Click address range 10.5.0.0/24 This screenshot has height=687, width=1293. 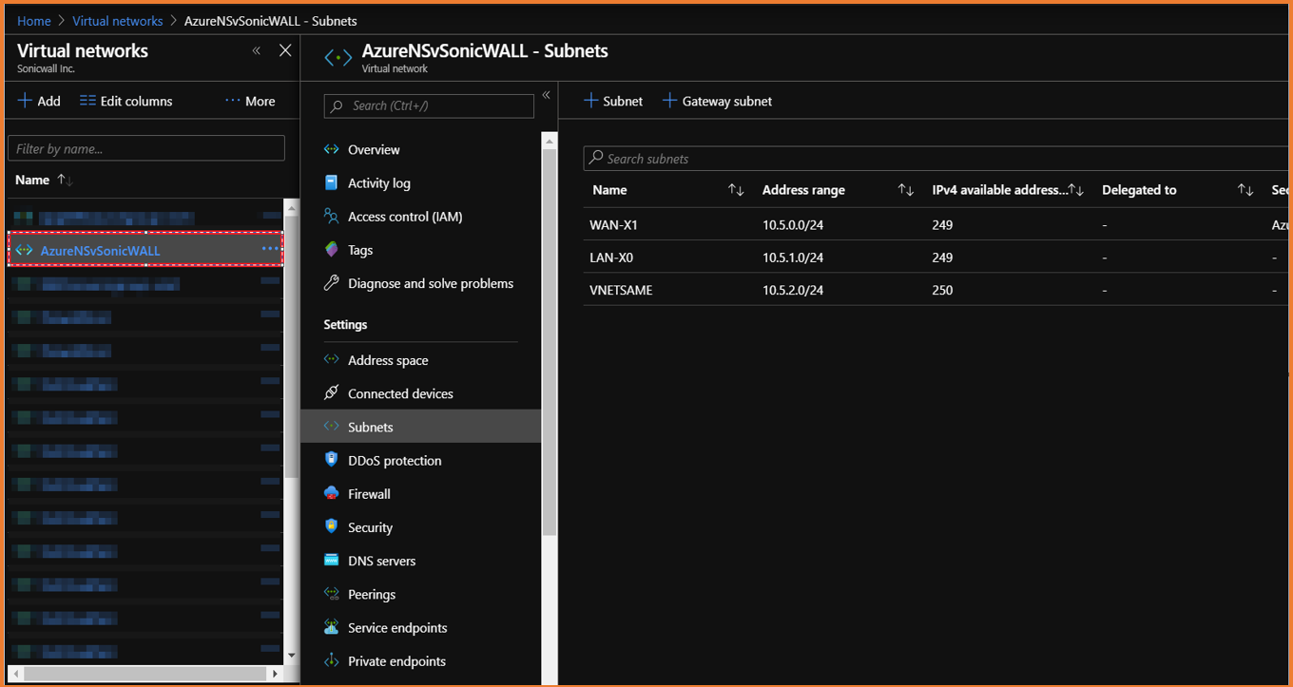pyautogui.click(x=793, y=225)
